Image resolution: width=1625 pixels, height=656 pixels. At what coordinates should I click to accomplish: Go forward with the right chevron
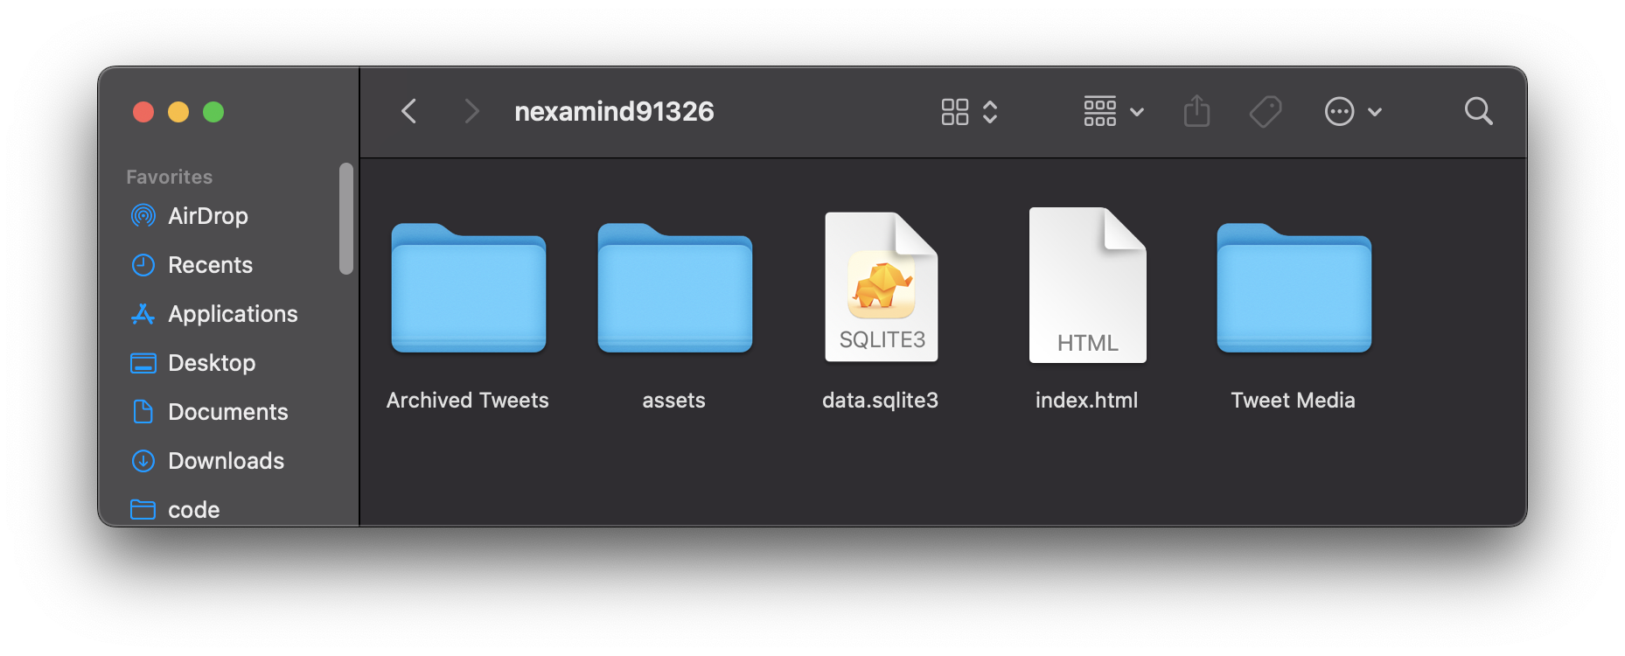471,111
